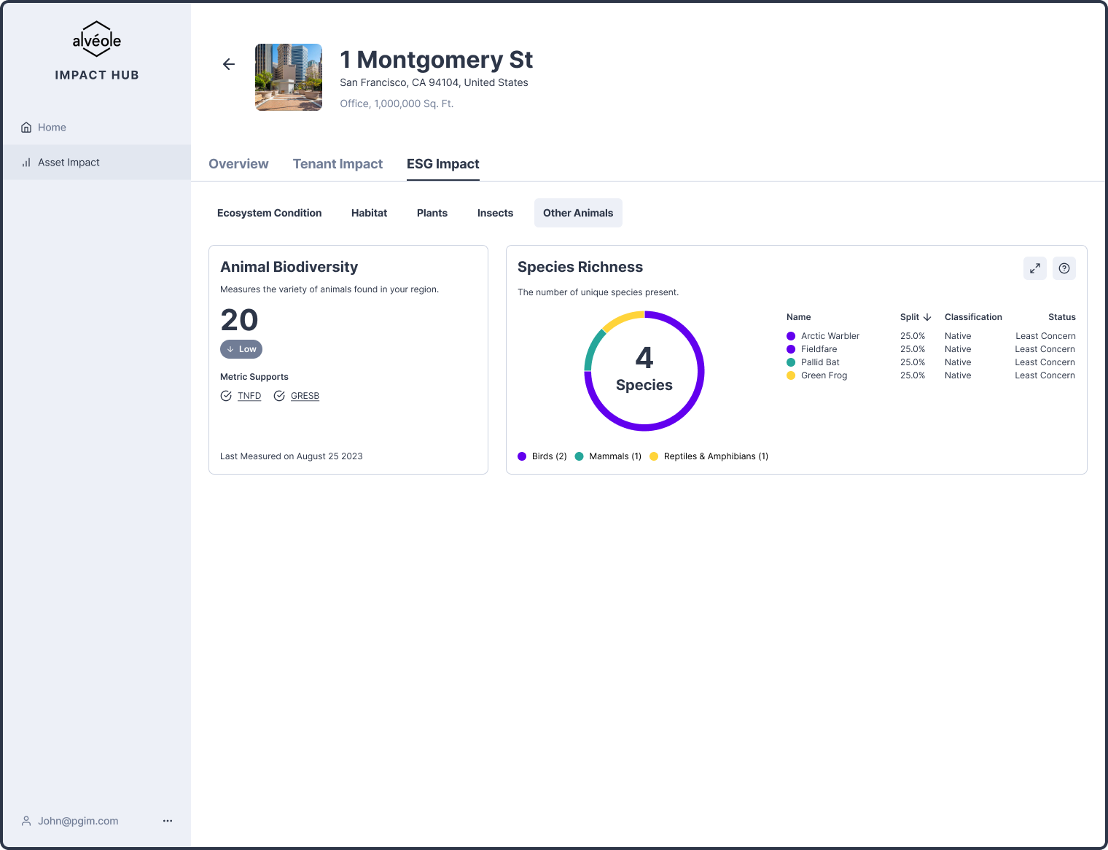Click the purple Arctic Warbler color dot
The image size is (1108, 850).
[790, 336]
